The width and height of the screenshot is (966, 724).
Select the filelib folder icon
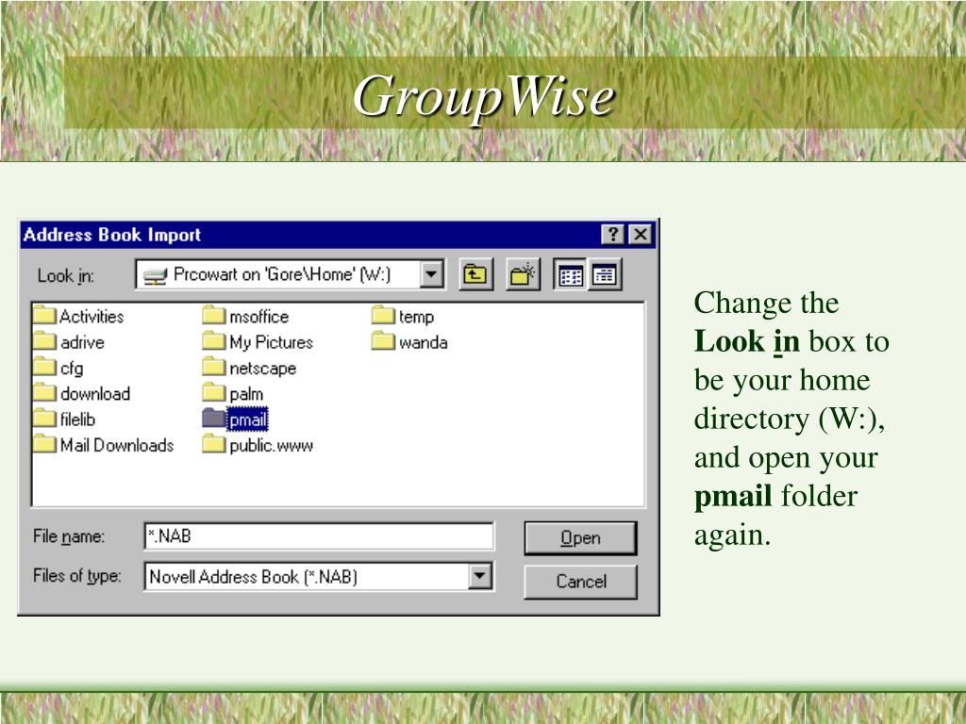click(x=44, y=419)
